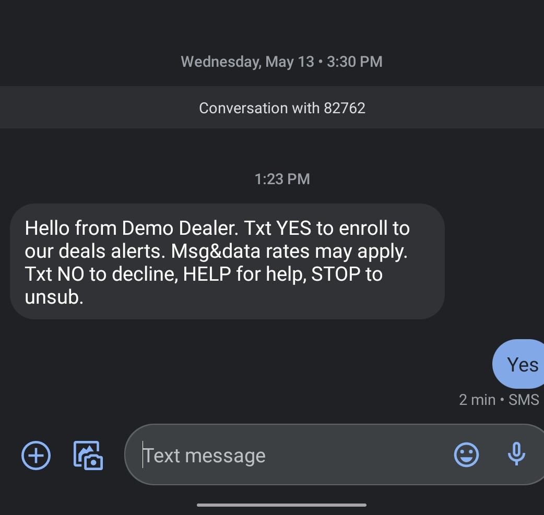The image size is (544, 515).
Task: Tap the gallery and camera icon
Action: [88, 456]
